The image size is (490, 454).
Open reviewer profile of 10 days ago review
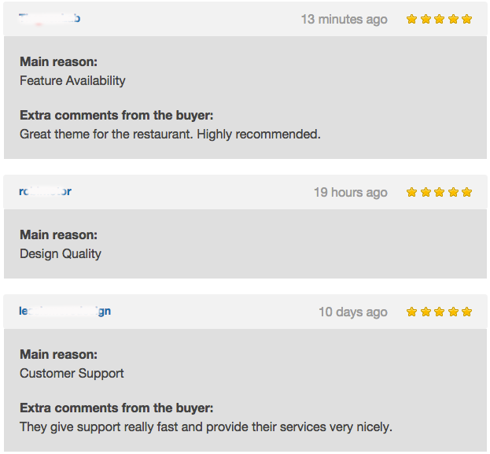(x=64, y=311)
